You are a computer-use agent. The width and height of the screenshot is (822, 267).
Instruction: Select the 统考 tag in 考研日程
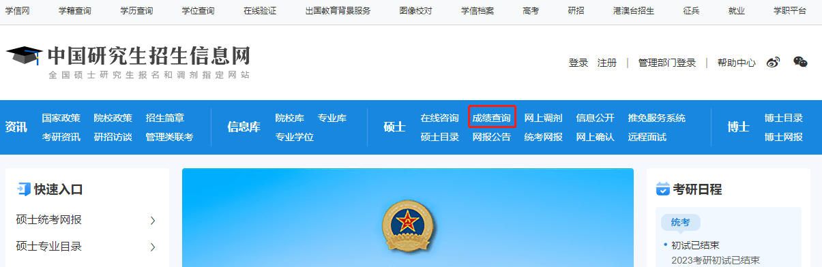[x=680, y=222]
